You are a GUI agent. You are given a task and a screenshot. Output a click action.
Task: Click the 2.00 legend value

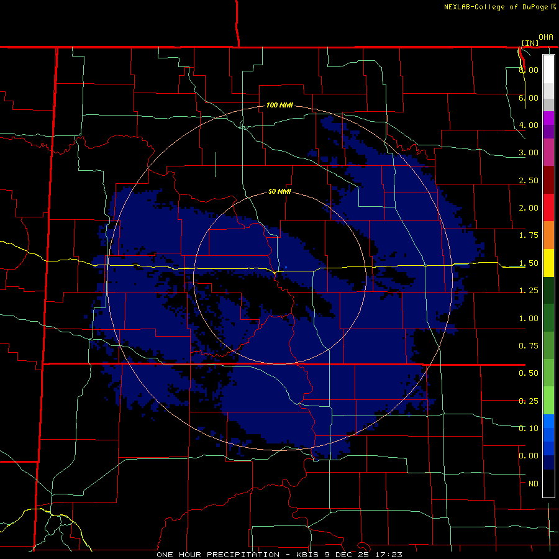[529, 208]
